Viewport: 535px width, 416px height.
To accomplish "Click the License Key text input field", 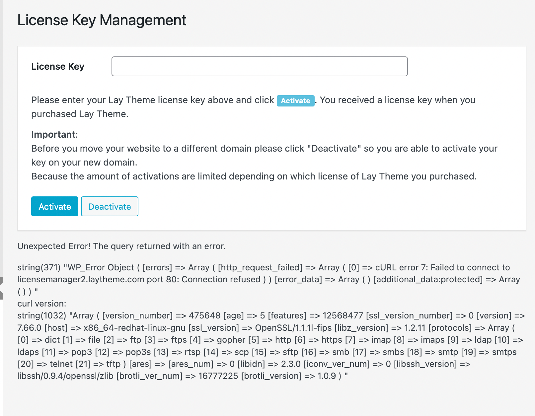I will coord(259,66).
